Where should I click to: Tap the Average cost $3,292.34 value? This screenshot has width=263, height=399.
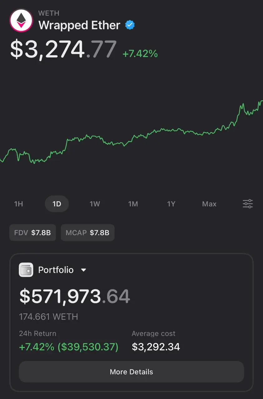pos(156,347)
